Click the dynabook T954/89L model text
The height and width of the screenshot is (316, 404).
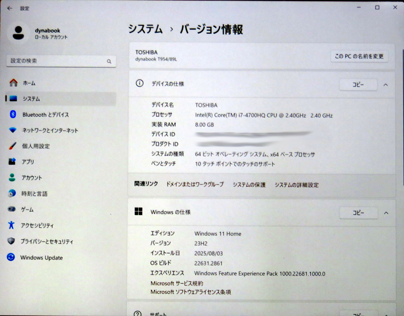click(156, 59)
